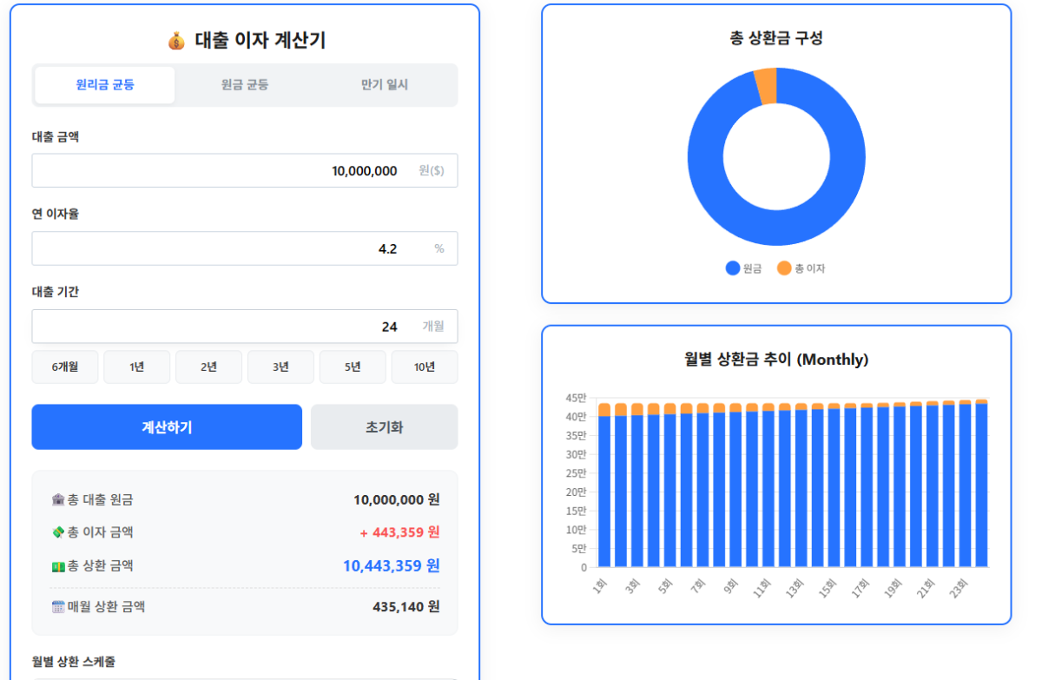This screenshot has width=1042, height=680.
Task: Select the 10년 loan period preset
Action: tap(425, 366)
